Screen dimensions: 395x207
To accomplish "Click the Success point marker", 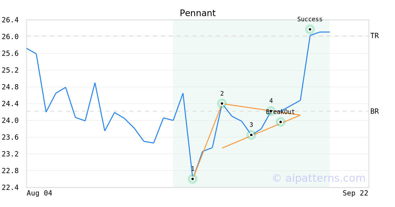I will [x=310, y=29].
